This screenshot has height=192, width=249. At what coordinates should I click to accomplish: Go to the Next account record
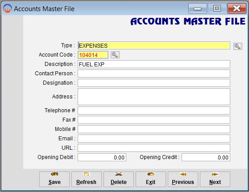pyautogui.click(x=215, y=179)
